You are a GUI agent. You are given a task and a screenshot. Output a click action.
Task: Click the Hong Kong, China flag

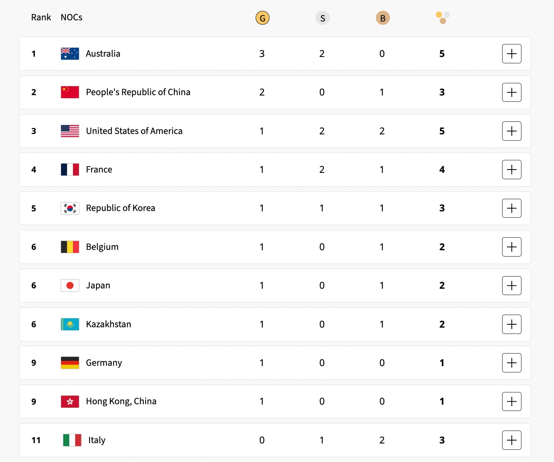[x=70, y=402]
